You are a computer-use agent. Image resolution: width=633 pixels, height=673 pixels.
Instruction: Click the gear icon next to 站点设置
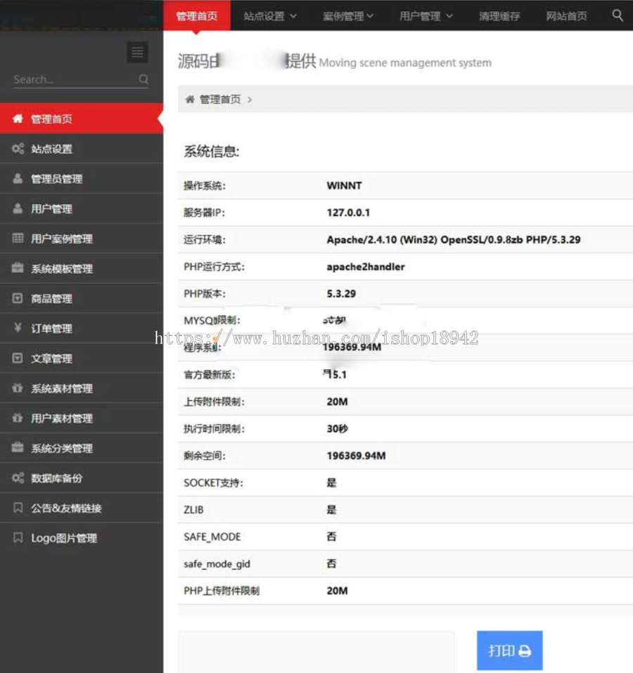pyautogui.click(x=18, y=148)
